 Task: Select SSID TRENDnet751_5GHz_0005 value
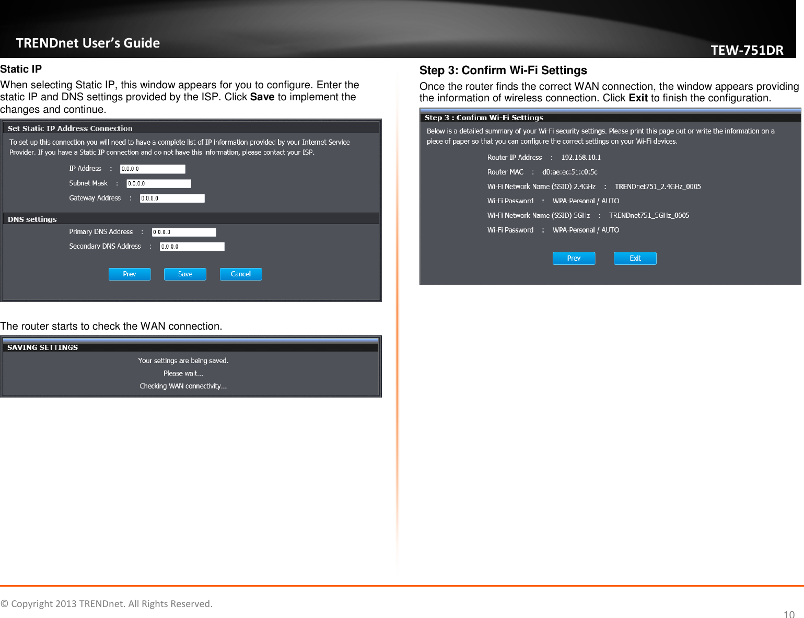649,215
